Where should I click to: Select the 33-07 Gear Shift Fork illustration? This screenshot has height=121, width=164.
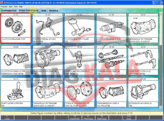point(143,59)
